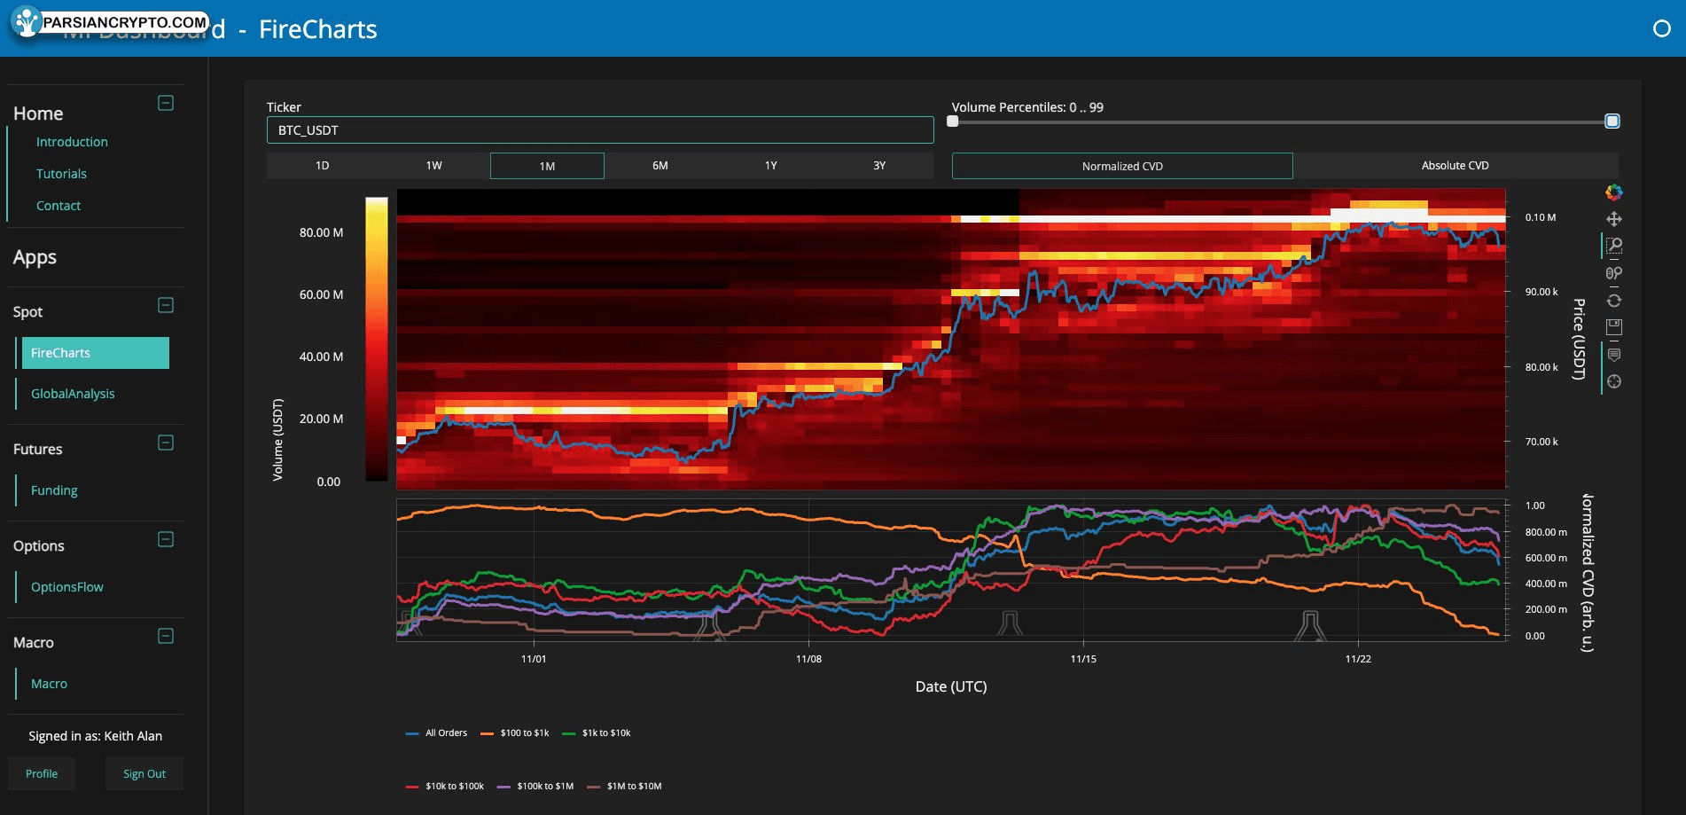Collapse the Futures section
Screen dimensions: 1686x815
pos(166,443)
